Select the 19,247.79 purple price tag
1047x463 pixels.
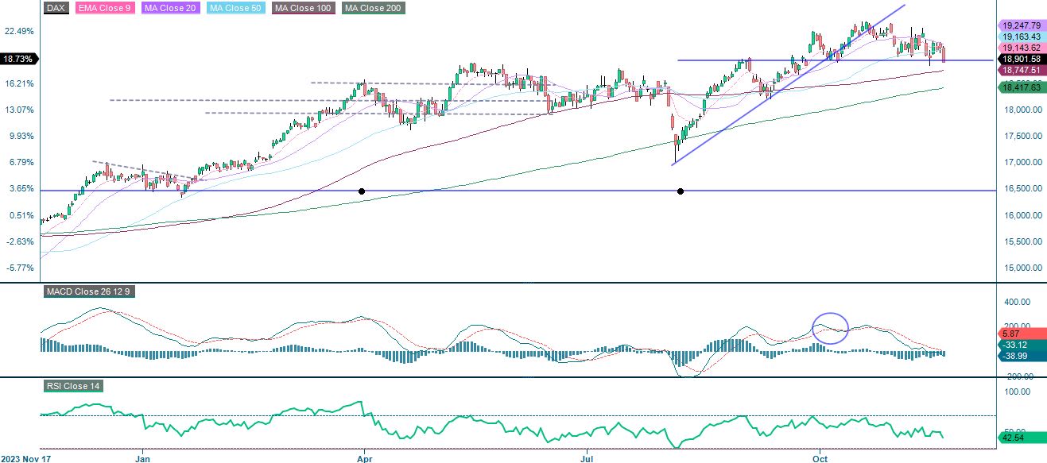click(x=1021, y=25)
